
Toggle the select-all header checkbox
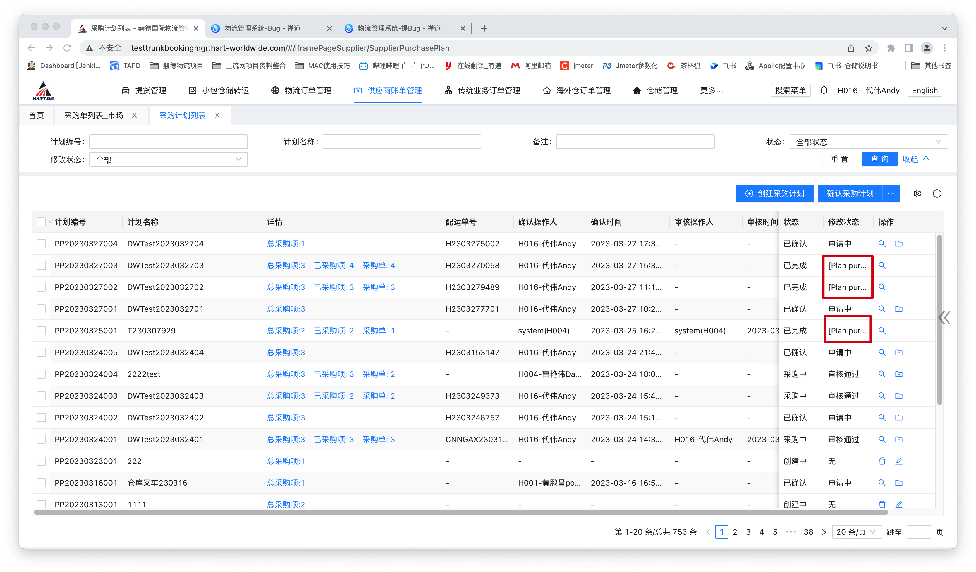(x=41, y=222)
